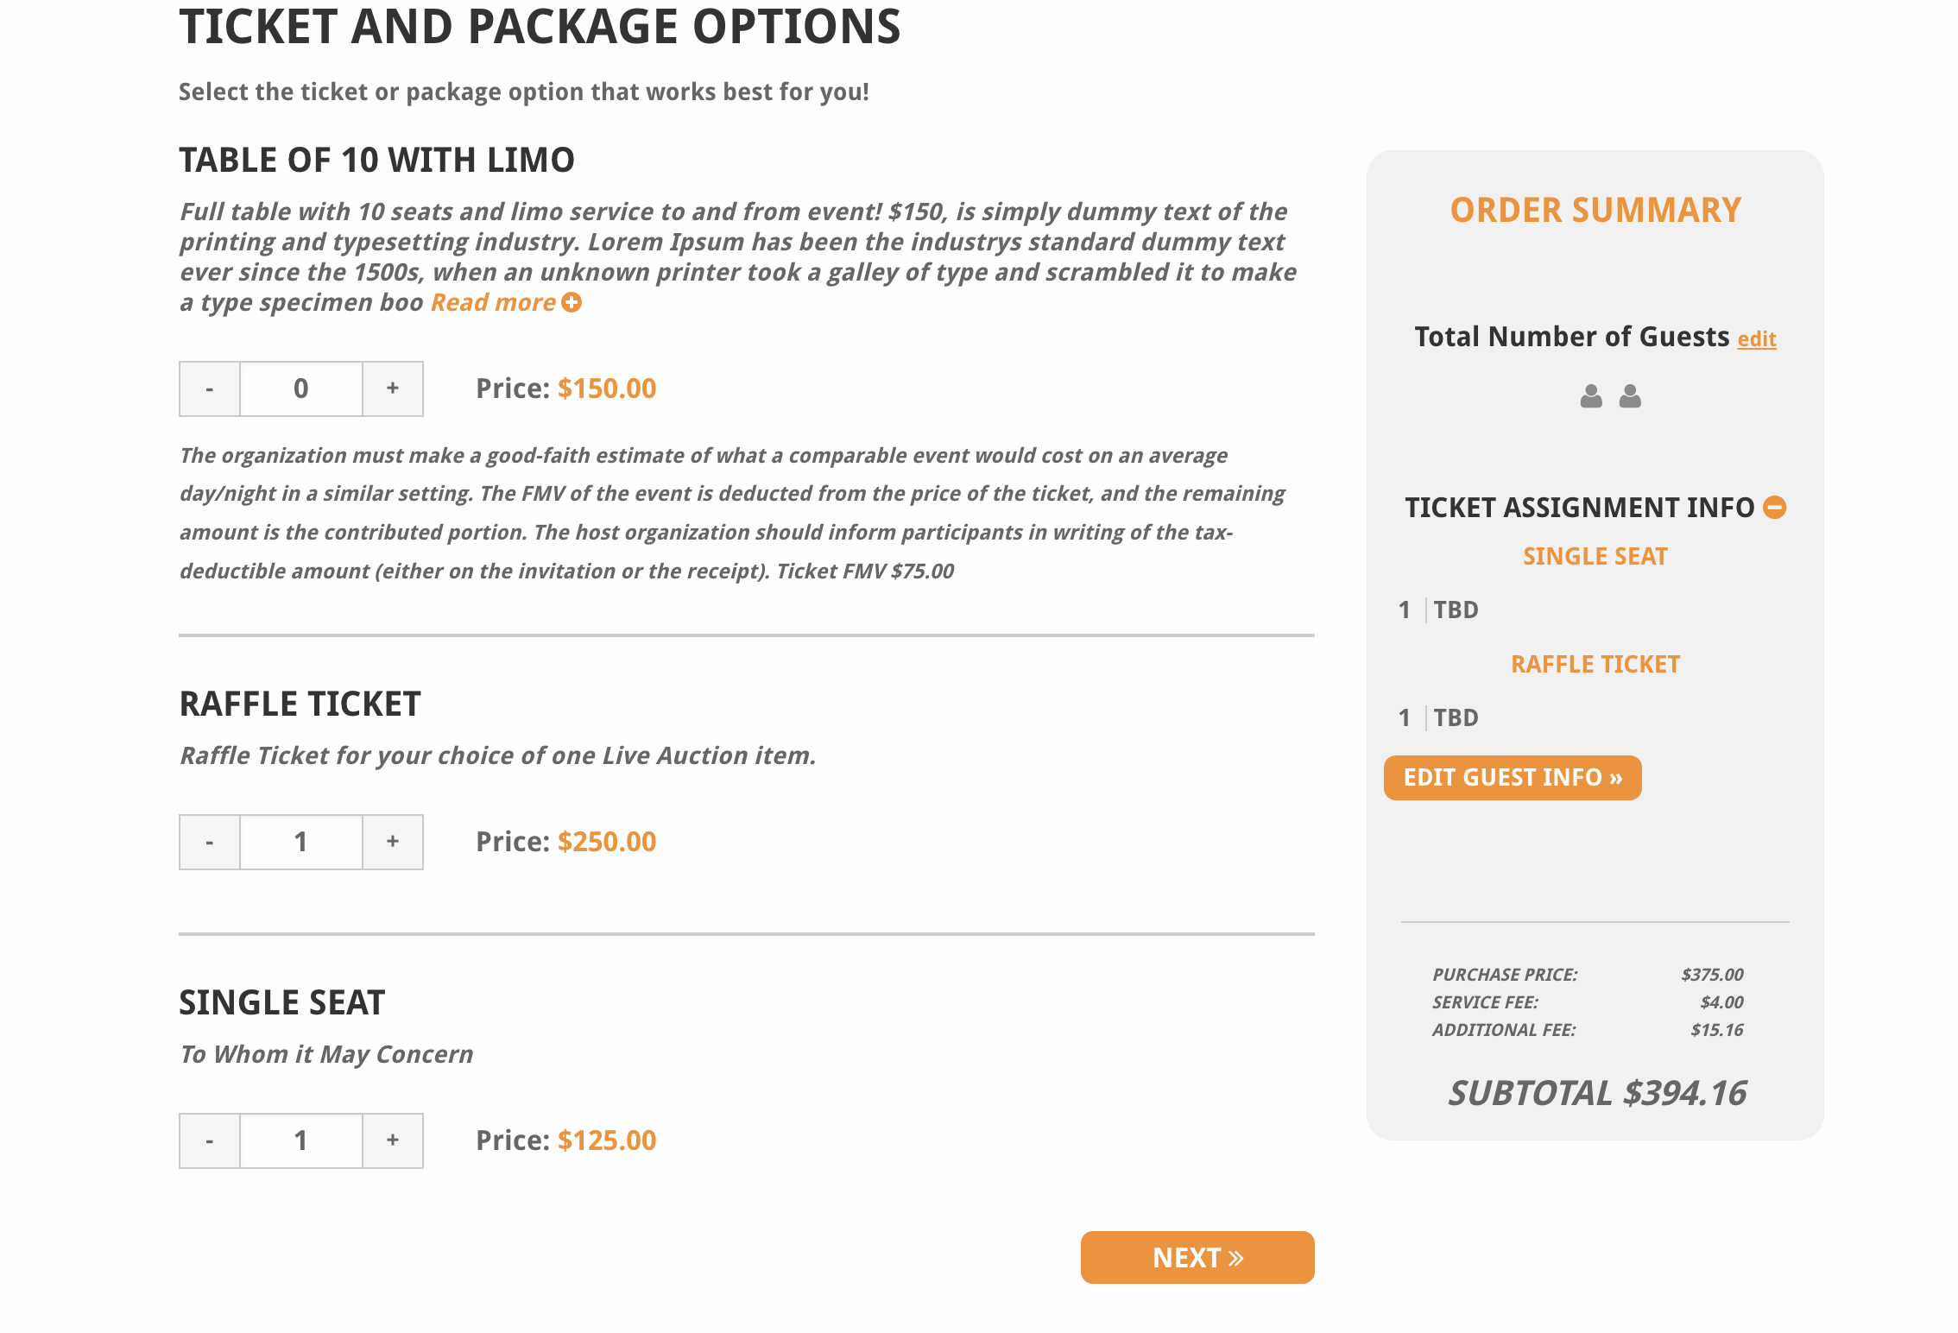The image size is (1958, 1333).
Task: Open Edit Guest Info
Action: pyautogui.click(x=1513, y=778)
